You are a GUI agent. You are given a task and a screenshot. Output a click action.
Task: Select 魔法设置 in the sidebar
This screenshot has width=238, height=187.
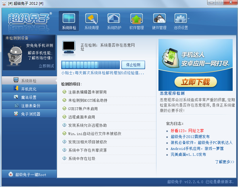pos(29,97)
